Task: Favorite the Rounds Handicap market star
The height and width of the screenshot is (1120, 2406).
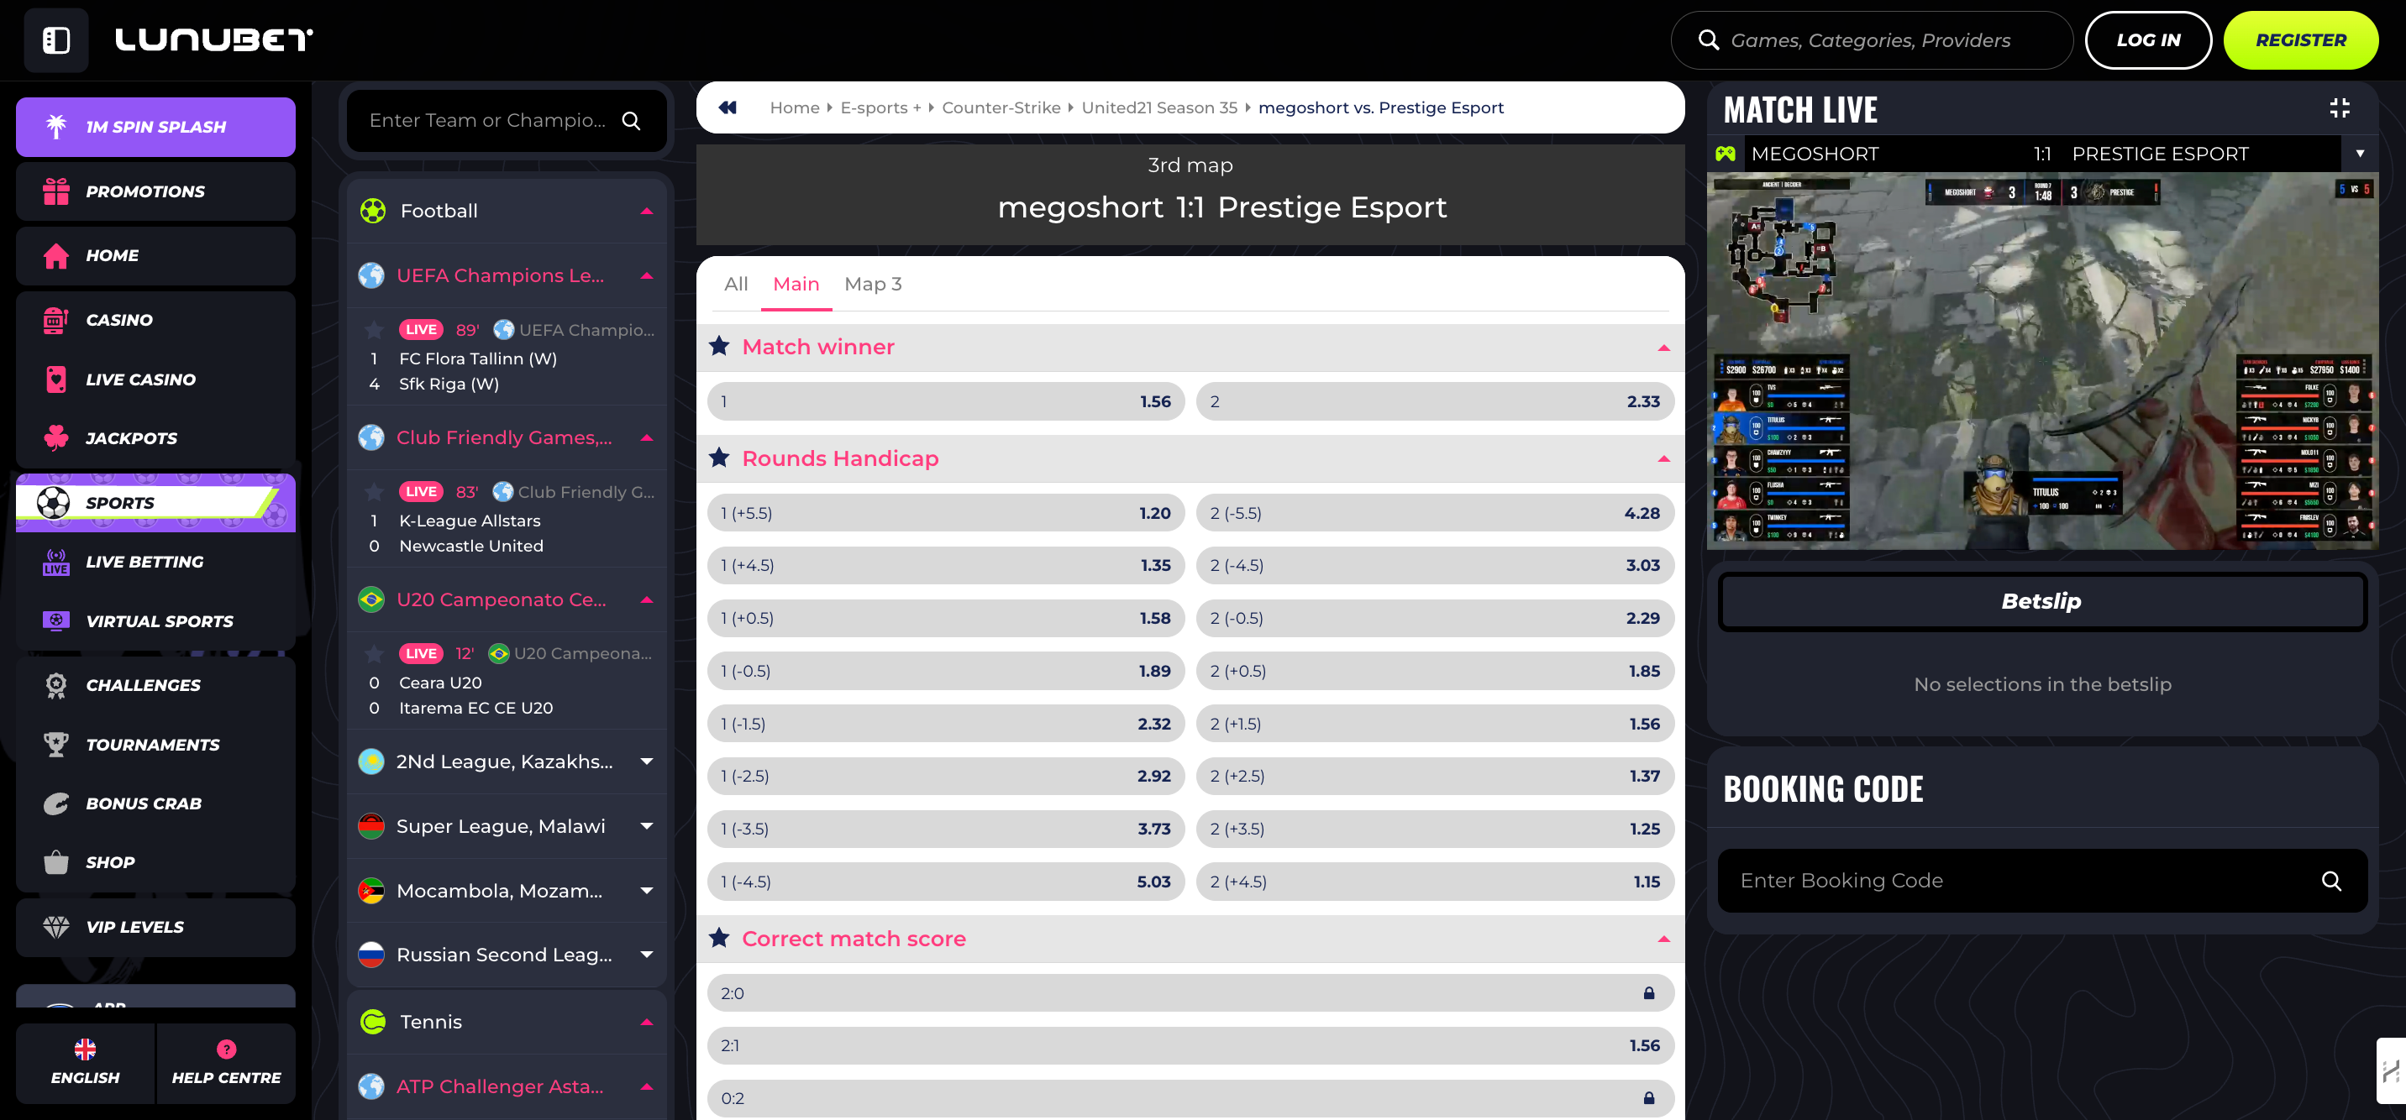Action: coord(719,458)
